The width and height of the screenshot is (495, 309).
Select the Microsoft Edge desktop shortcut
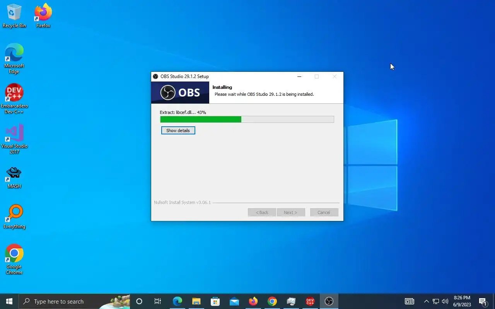(x=14, y=59)
